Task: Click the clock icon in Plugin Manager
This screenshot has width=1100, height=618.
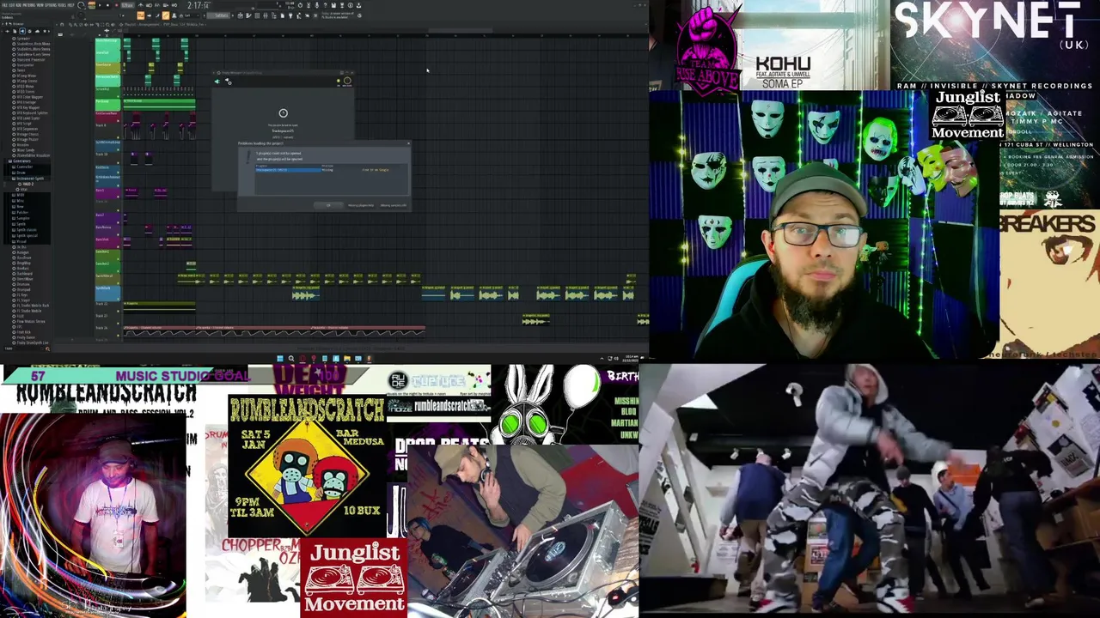Action: click(284, 113)
